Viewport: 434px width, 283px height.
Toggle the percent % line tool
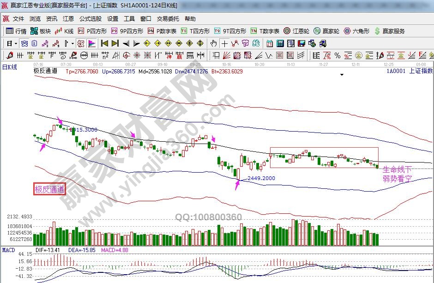(x=337, y=55)
